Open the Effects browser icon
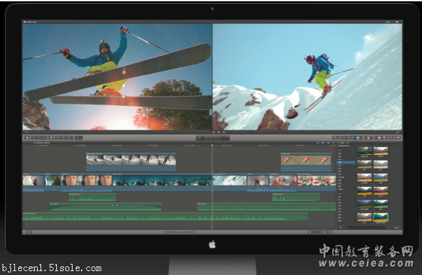 [x=352, y=138]
